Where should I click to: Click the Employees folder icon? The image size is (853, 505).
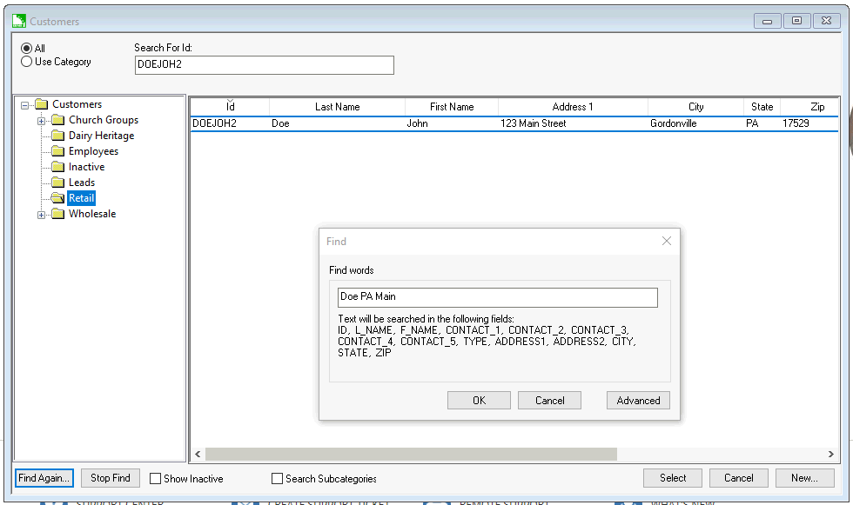pos(58,151)
